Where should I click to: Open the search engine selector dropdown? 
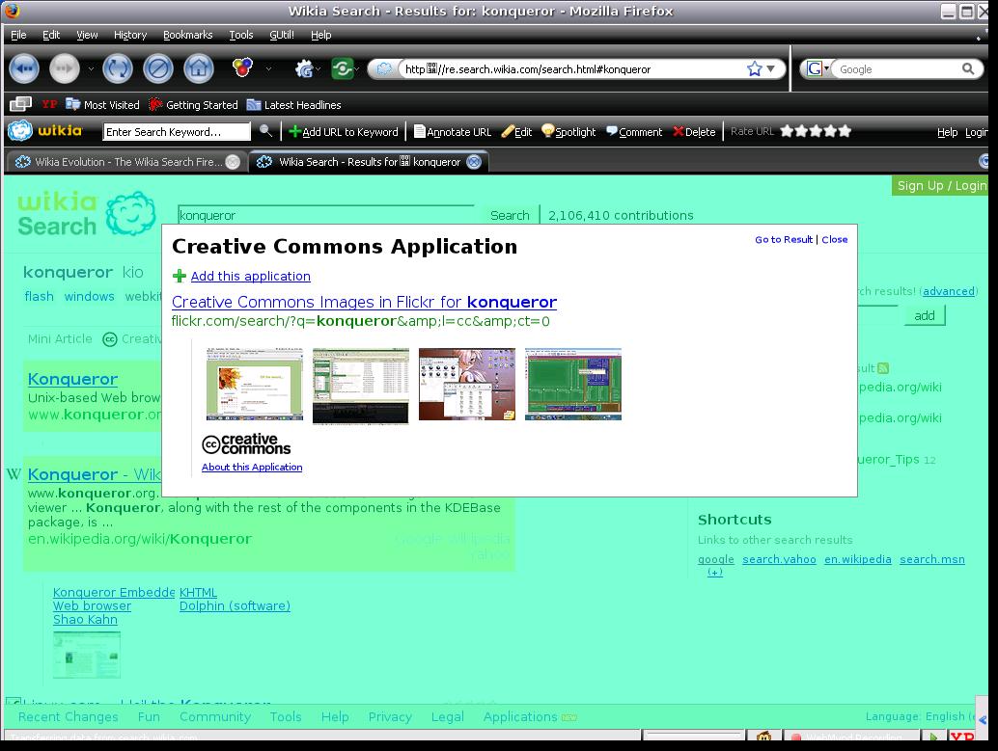pos(818,68)
